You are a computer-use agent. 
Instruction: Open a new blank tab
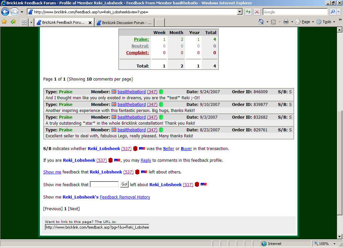click(x=160, y=23)
